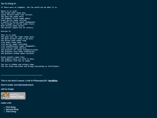This screenshot has height=118, width=157.
Task: Click the 'Hence it is said:' line
Action: [9, 11]
